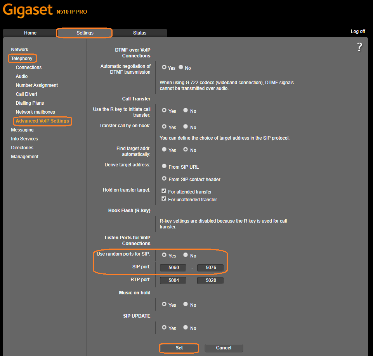The width and height of the screenshot is (373, 356).
Task: Select No for random SIP ports
Action: tap(186, 255)
